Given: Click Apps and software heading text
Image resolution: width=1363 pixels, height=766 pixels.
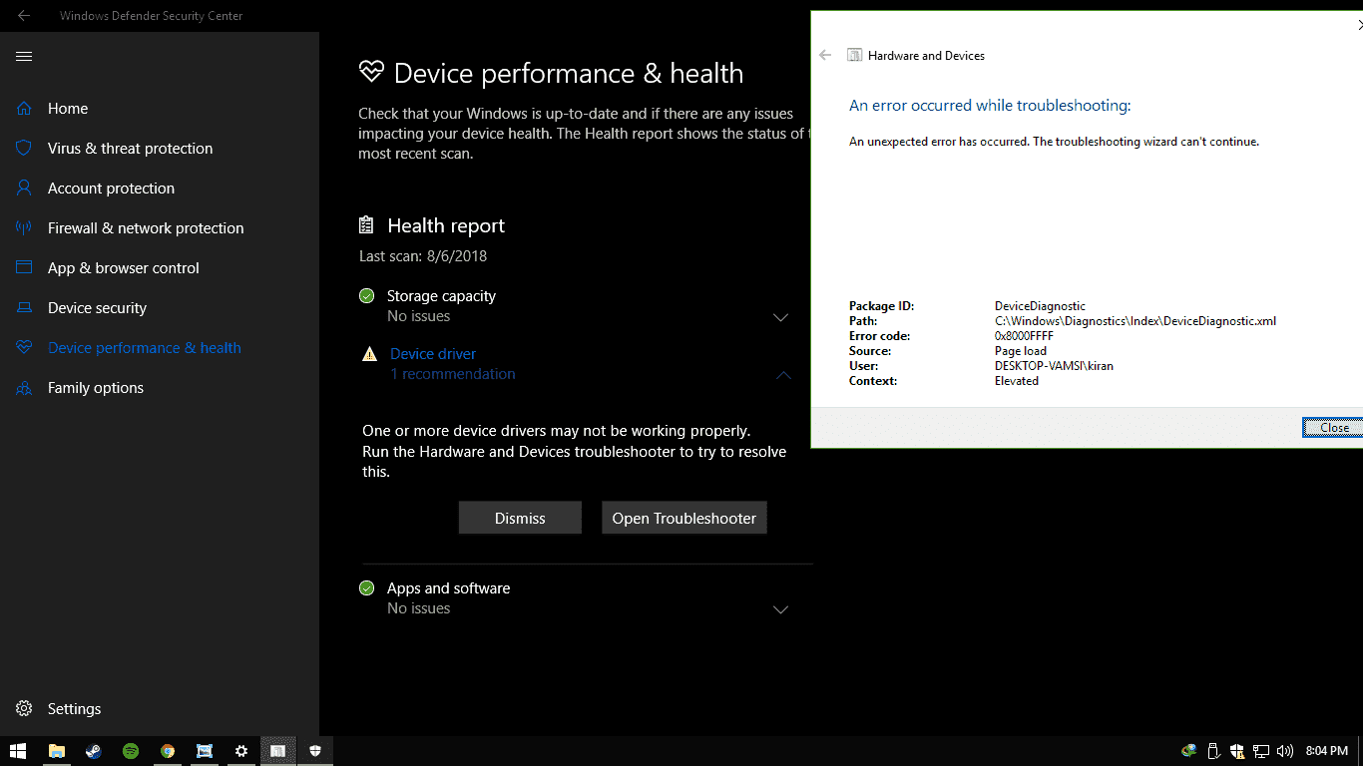Looking at the screenshot, I should [x=448, y=588].
